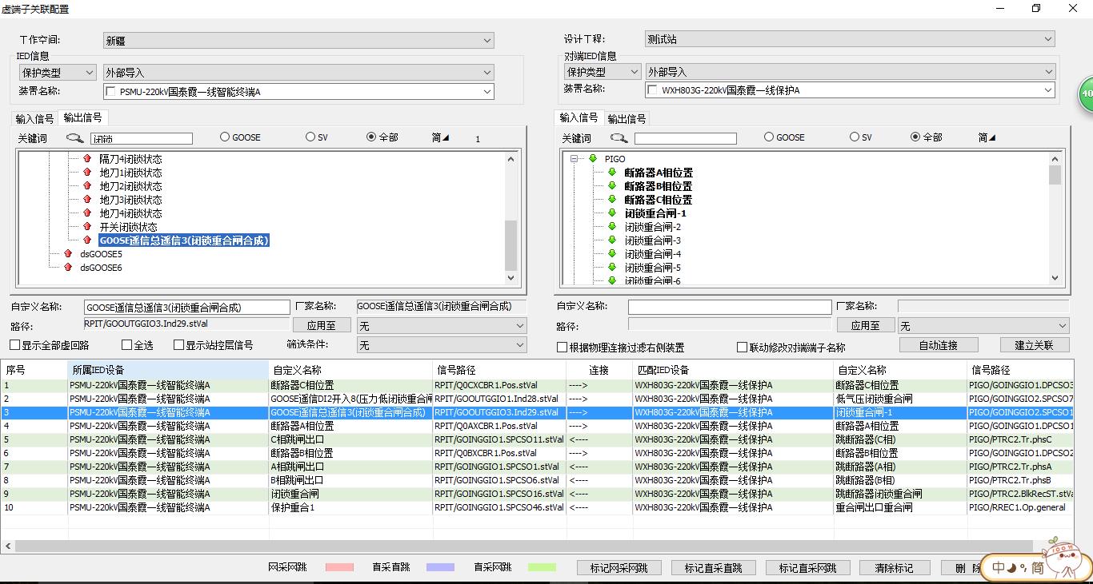Screen dimensions: 1093x584
Task: Open the 工作空间 dropdown showing 新疆
Action: click(298, 40)
